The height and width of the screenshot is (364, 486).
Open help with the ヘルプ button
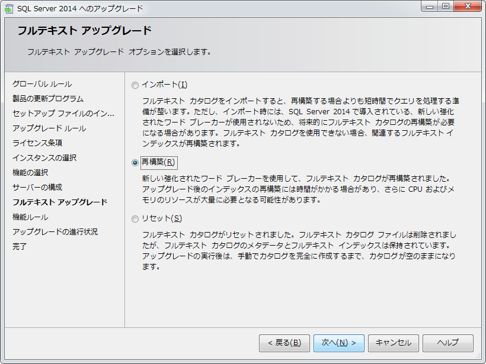[x=447, y=343]
